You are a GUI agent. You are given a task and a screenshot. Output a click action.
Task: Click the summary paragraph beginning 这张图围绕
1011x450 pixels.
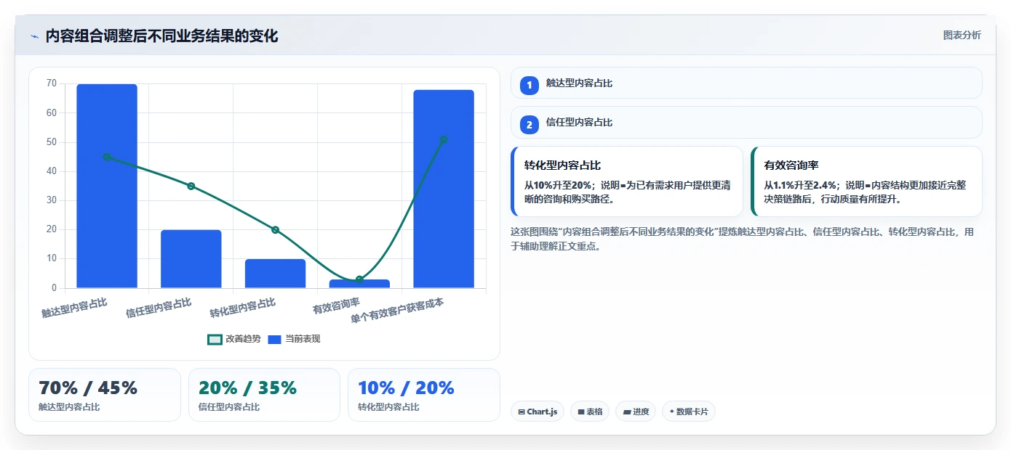tap(742, 239)
